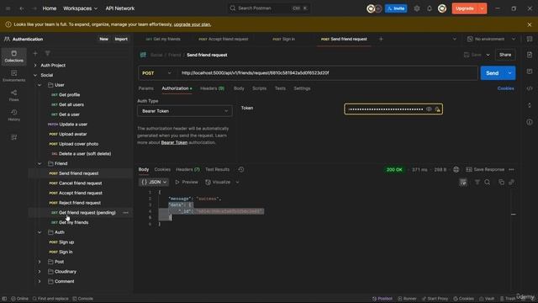
Task: Click the upgrade your plan link
Action: tap(193, 24)
